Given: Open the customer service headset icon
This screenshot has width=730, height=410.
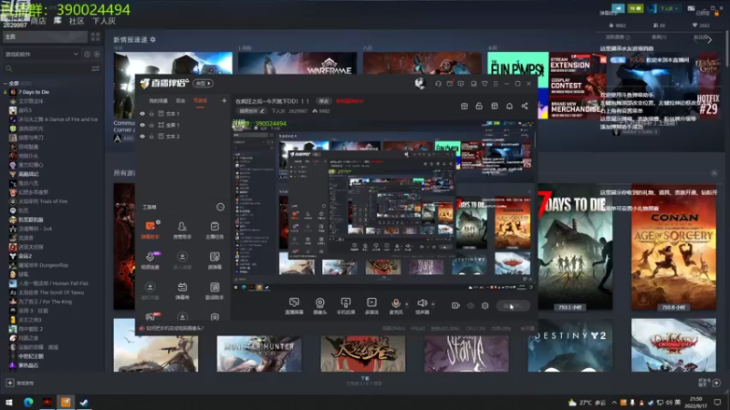Looking at the screenshot, I should 438,84.
